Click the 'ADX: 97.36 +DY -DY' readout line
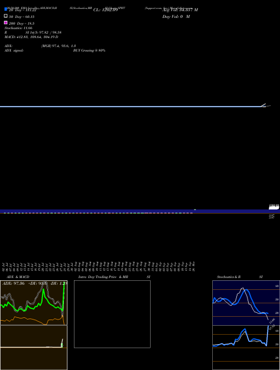 (x=34, y=283)
